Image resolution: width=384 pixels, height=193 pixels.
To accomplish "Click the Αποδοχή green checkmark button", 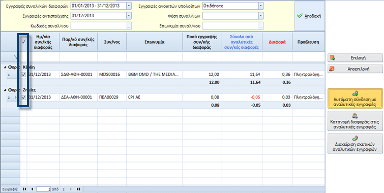I will click(310, 16).
